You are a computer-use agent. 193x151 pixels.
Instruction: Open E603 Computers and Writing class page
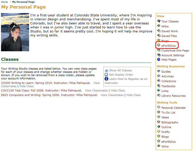pyautogui.click(x=49, y=95)
